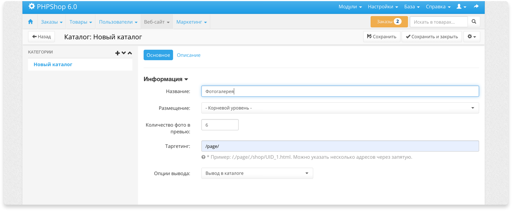This screenshot has height=211, width=512.
Task: Click the Таргетинг field with /page/
Action: tap(340, 146)
